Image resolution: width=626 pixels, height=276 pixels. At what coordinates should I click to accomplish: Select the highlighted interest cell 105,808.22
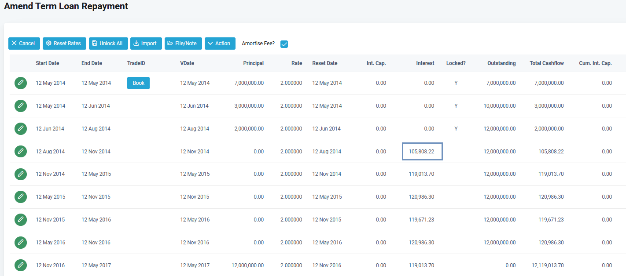click(422, 152)
